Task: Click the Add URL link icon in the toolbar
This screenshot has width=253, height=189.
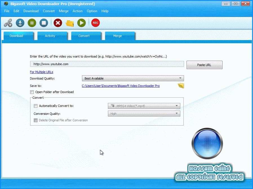Action: [x=8, y=23]
